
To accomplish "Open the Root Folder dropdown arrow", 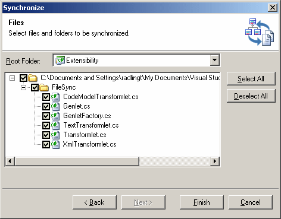I will pyautogui.click(x=214, y=60).
